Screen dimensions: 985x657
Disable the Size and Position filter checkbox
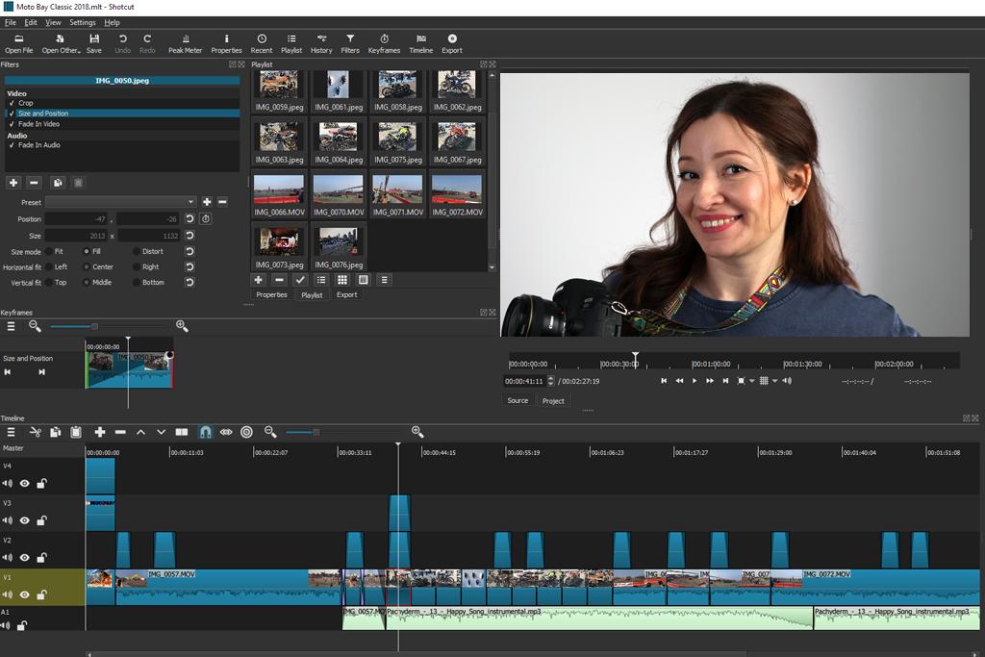12,114
